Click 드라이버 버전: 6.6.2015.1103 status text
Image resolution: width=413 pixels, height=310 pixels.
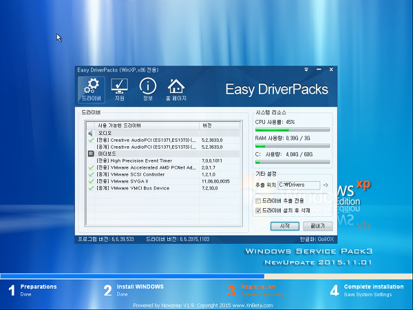(178, 239)
